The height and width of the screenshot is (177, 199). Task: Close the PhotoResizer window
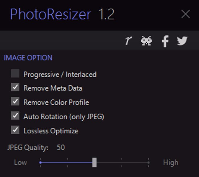pyautogui.click(x=185, y=14)
